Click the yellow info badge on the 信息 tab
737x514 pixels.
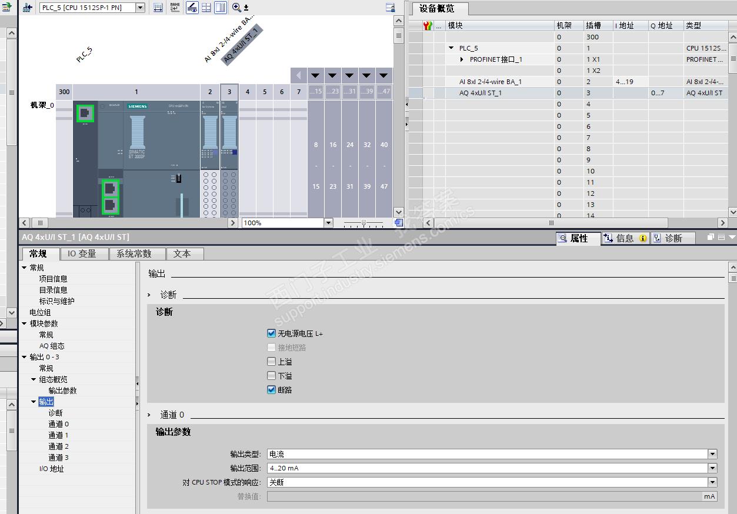pos(643,238)
